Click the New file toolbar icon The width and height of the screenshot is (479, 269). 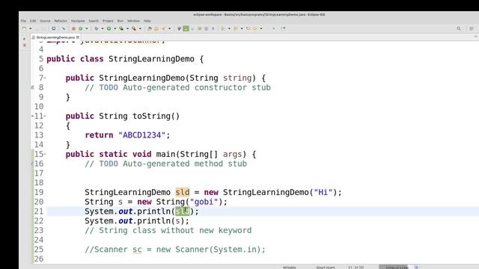[24, 28]
